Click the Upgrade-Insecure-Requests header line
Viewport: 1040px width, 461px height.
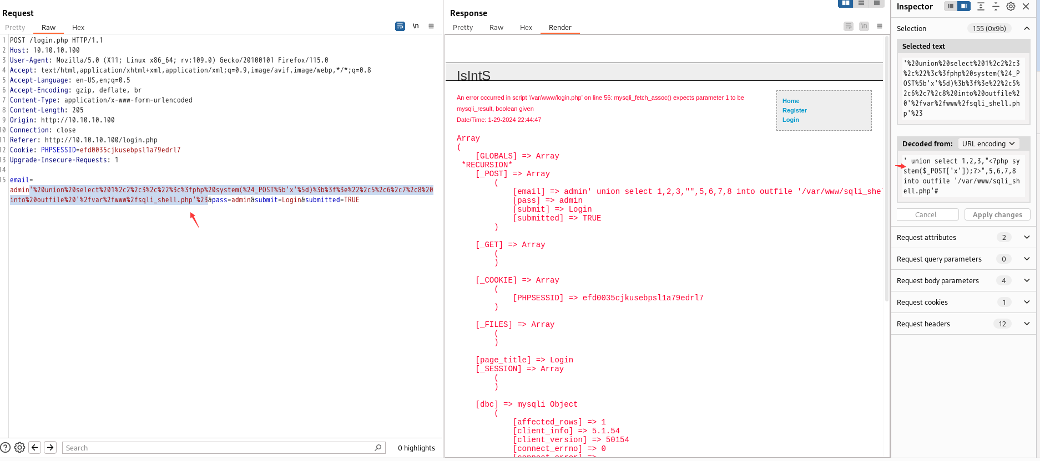pyautogui.click(x=64, y=160)
